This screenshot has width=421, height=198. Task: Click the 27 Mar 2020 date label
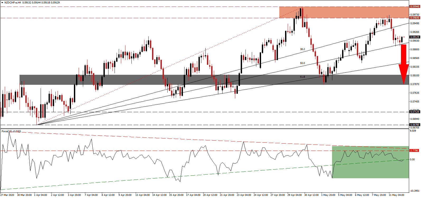click(8, 195)
